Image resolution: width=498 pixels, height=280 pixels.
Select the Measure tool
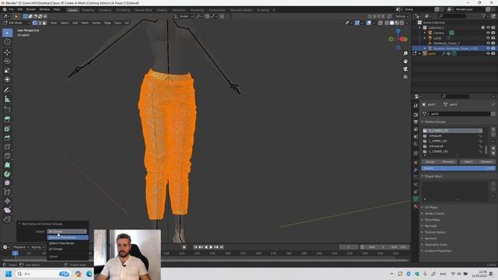[7, 99]
